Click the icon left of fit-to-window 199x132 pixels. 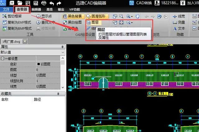pyautogui.click(x=115, y=22)
